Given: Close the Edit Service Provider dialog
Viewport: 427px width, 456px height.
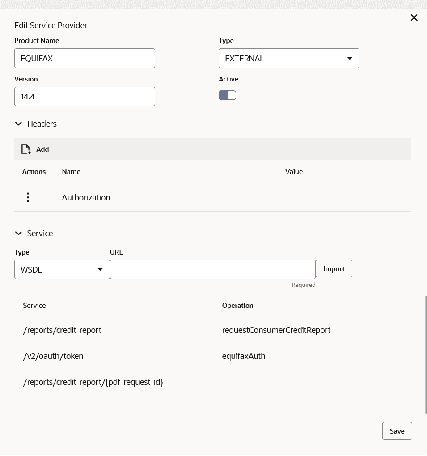Looking at the screenshot, I should tap(414, 18).
